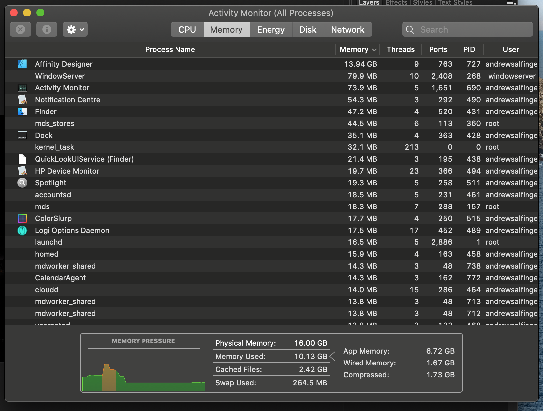
Task: Click the App Memory 6.72 GB value
Action: 440,351
